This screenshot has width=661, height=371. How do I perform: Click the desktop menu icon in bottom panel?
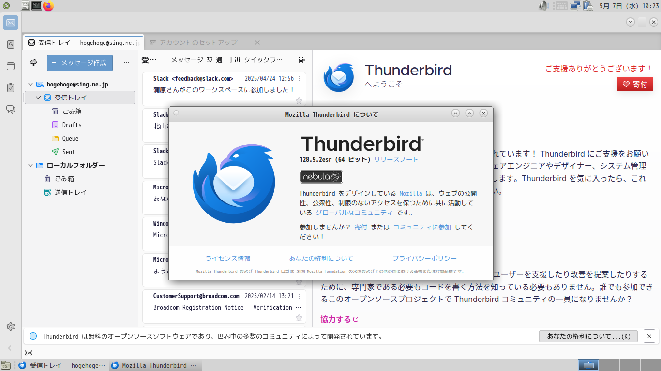(6, 365)
